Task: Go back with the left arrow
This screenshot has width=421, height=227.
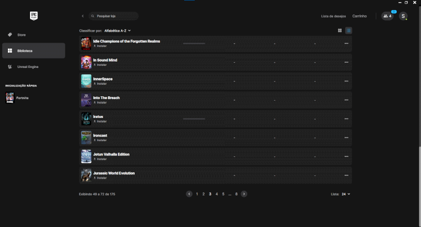Action: (83, 16)
